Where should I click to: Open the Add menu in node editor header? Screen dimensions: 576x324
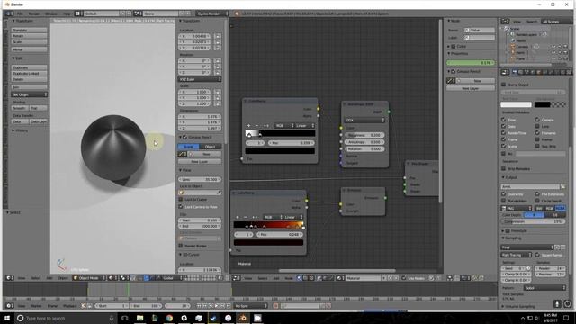point(276,278)
